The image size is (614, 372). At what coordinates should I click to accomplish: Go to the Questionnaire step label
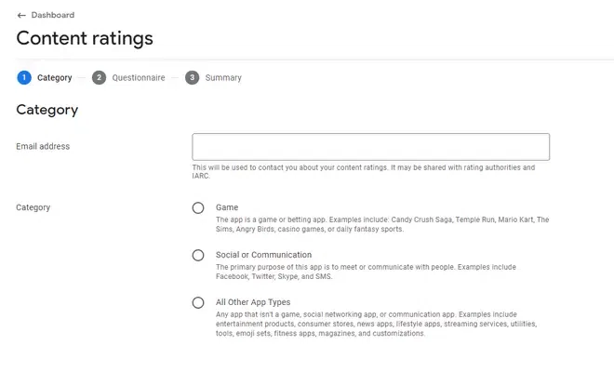point(139,78)
